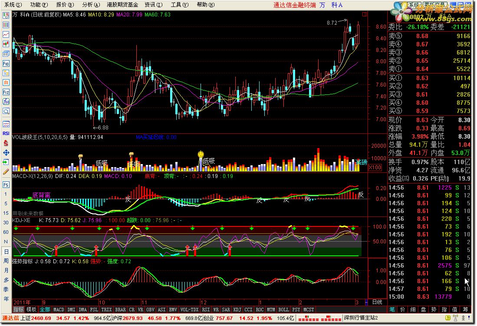The image size is (477, 326).
Task: Switch to 60-minute period
Action: point(6,232)
